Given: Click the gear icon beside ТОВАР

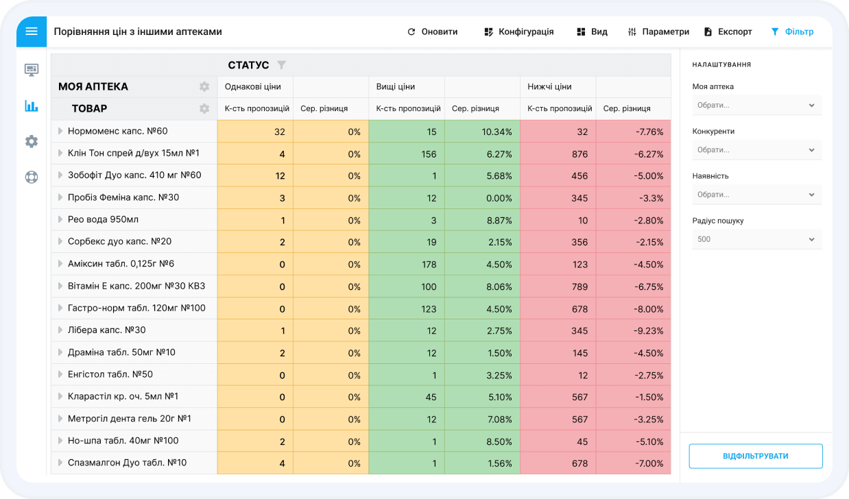Looking at the screenshot, I should click(x=204, y=109).
